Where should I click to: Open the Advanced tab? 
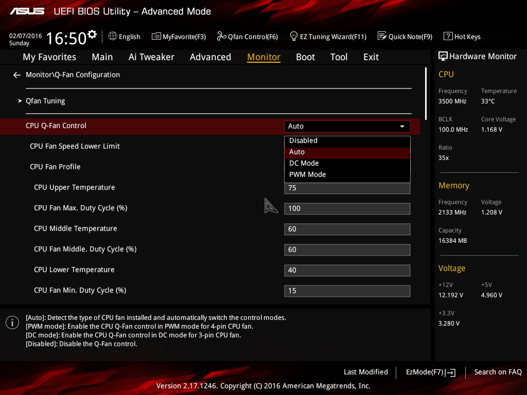[x=210, y=57]
